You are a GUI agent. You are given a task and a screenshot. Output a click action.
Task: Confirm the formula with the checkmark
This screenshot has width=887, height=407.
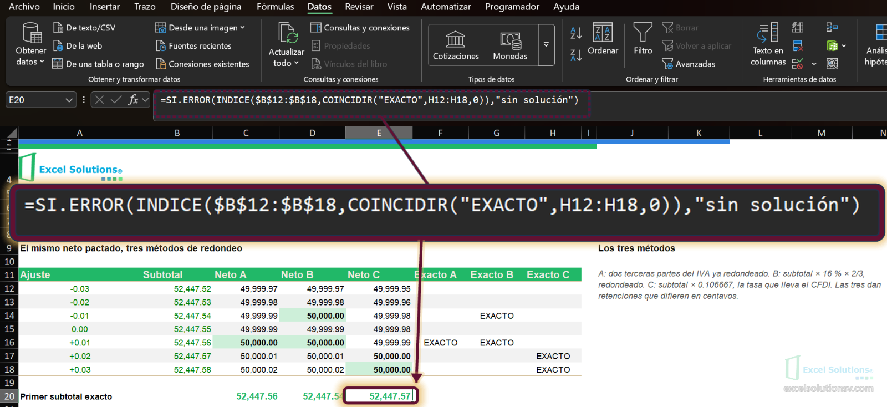point(116,100)
